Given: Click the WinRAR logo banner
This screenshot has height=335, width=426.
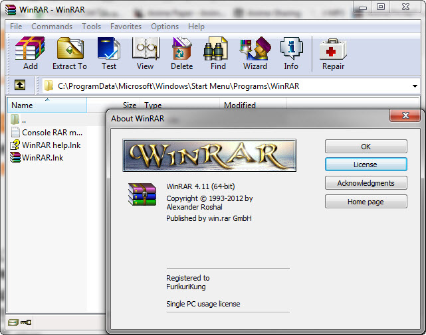Looking at the screenshot, I should tap(209, 155).
